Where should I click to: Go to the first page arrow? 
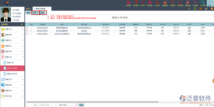coord(27,105)
